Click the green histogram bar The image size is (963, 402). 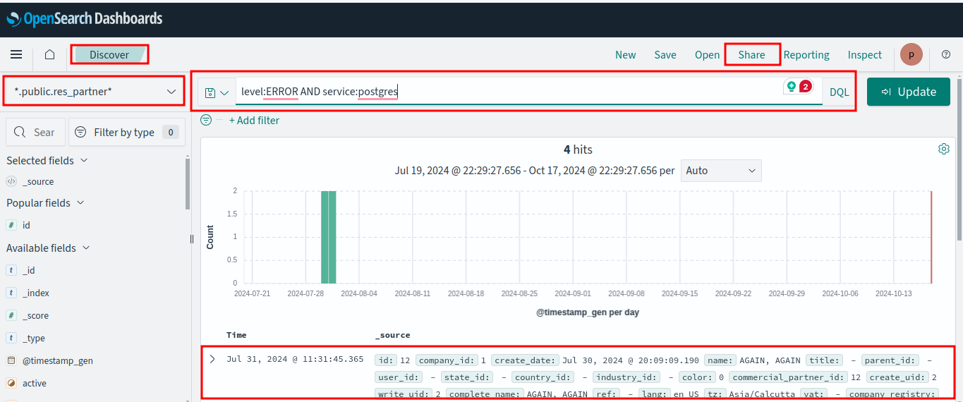click(x=328, y=236)
